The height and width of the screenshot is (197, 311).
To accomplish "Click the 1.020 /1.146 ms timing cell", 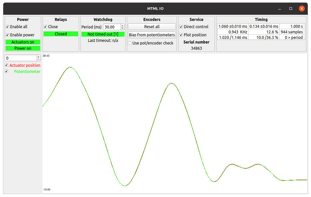I will [x=233, y=38].
